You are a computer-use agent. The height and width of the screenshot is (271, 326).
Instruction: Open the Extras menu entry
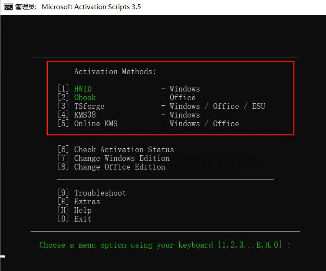point(87,202)
